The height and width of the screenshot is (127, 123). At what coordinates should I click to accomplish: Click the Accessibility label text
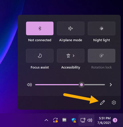click(71, 67)
